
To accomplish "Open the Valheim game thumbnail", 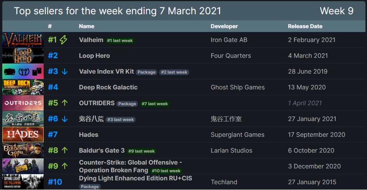I will [23, 40].
